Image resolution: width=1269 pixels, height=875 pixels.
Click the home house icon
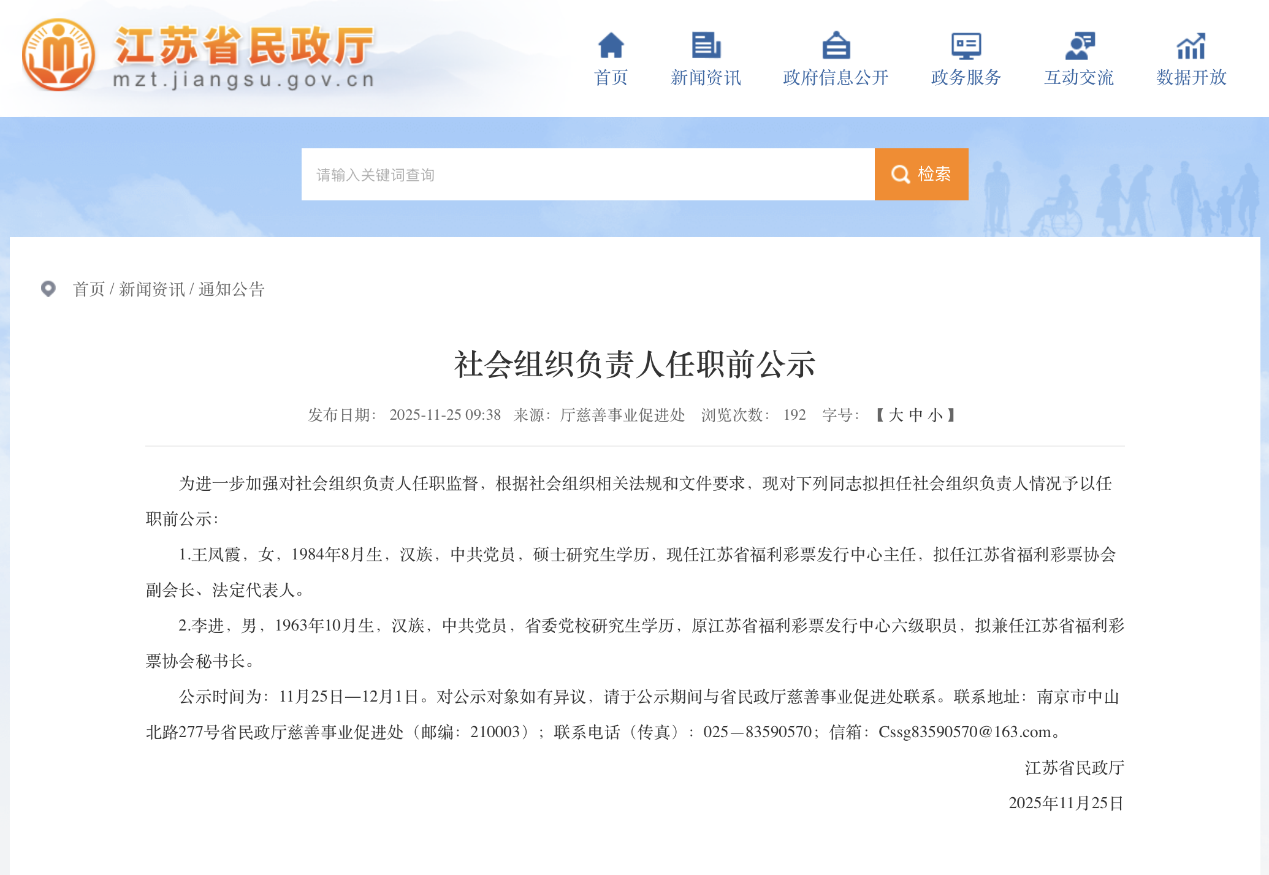coord(611,45)
